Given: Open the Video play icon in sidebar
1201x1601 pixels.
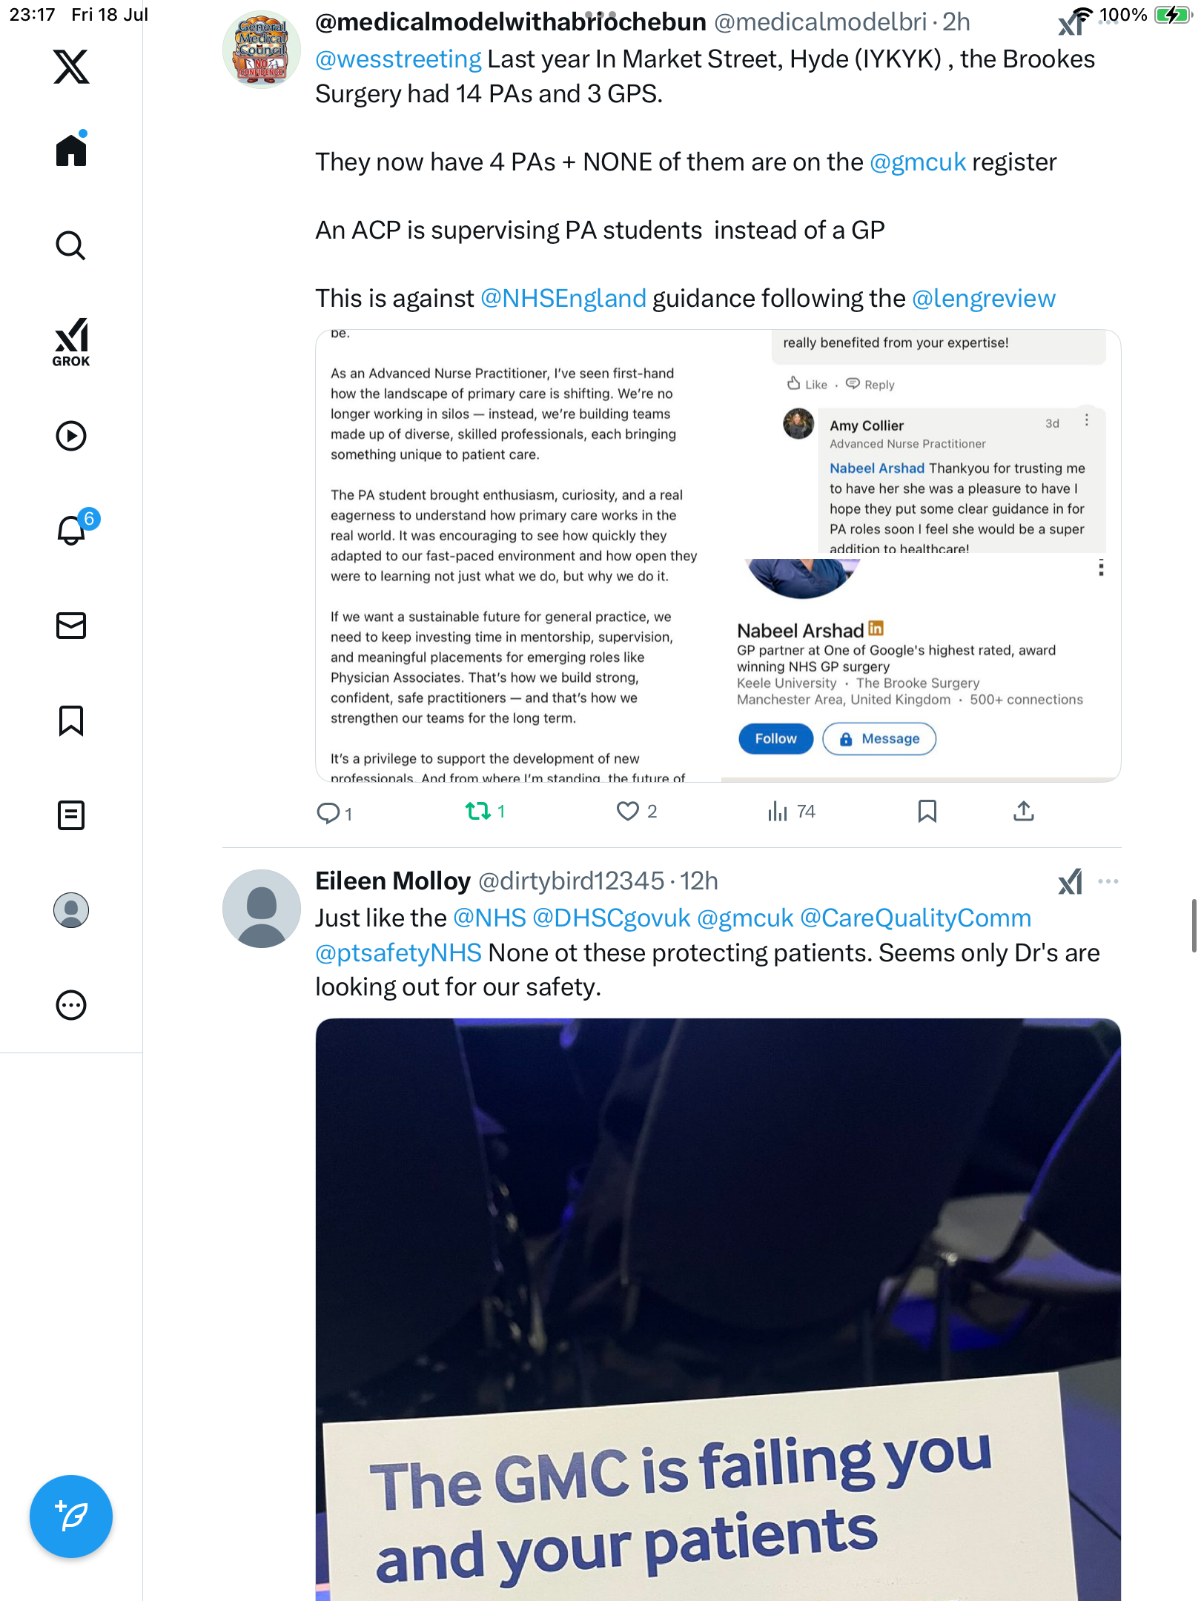Looking at the screenshot, I should (x=71, y=436).
